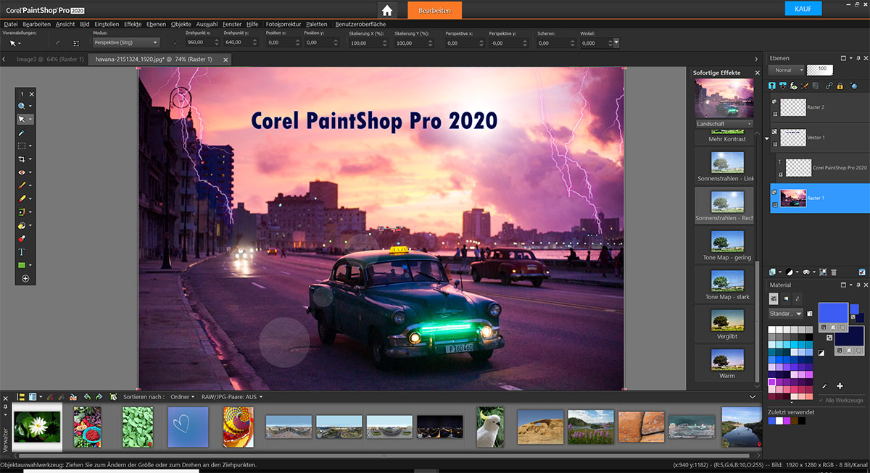The width and height of the screenshot is (870, 473).
Task: Open Paint Brush tool flyout arrow
Action: [x=30, y=185]
